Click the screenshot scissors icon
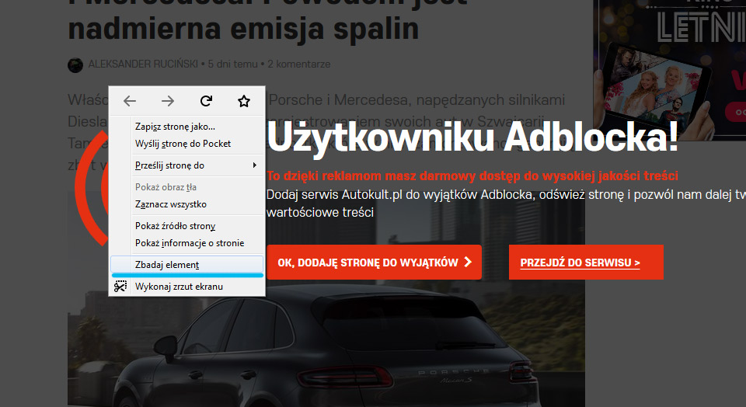 point(120,287)
